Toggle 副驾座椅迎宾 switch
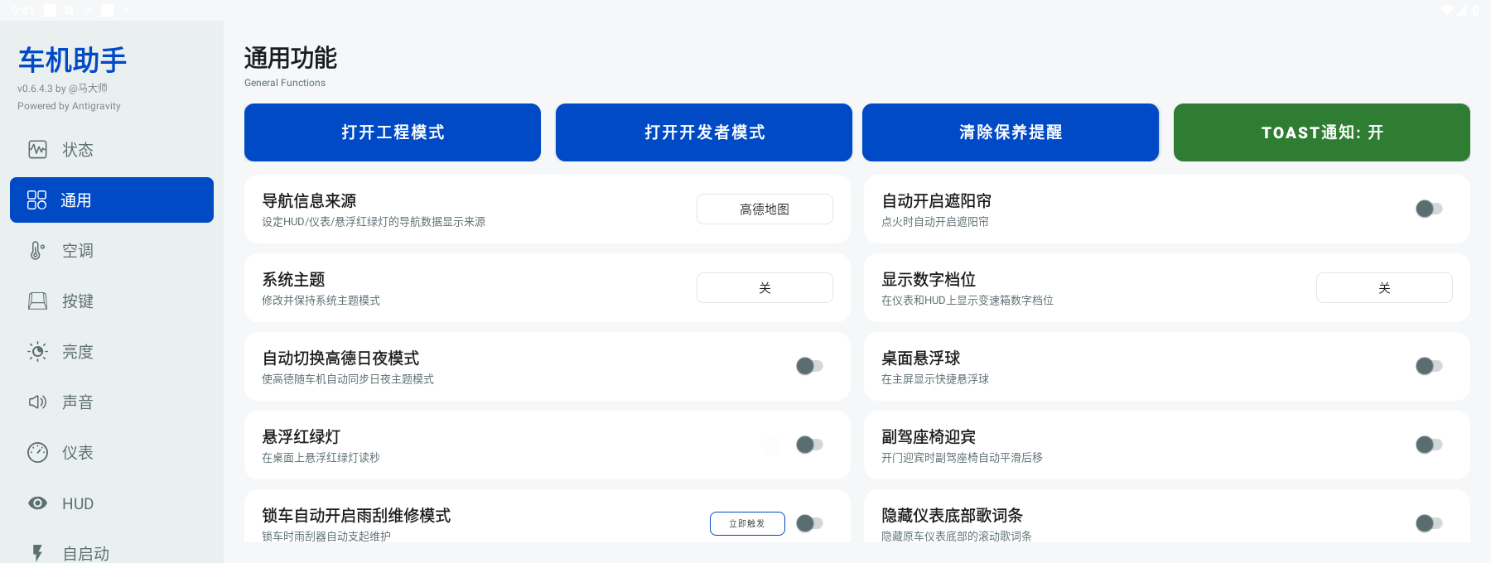The height and width of the screenshot is (563, 1491). click(1429, 445)
